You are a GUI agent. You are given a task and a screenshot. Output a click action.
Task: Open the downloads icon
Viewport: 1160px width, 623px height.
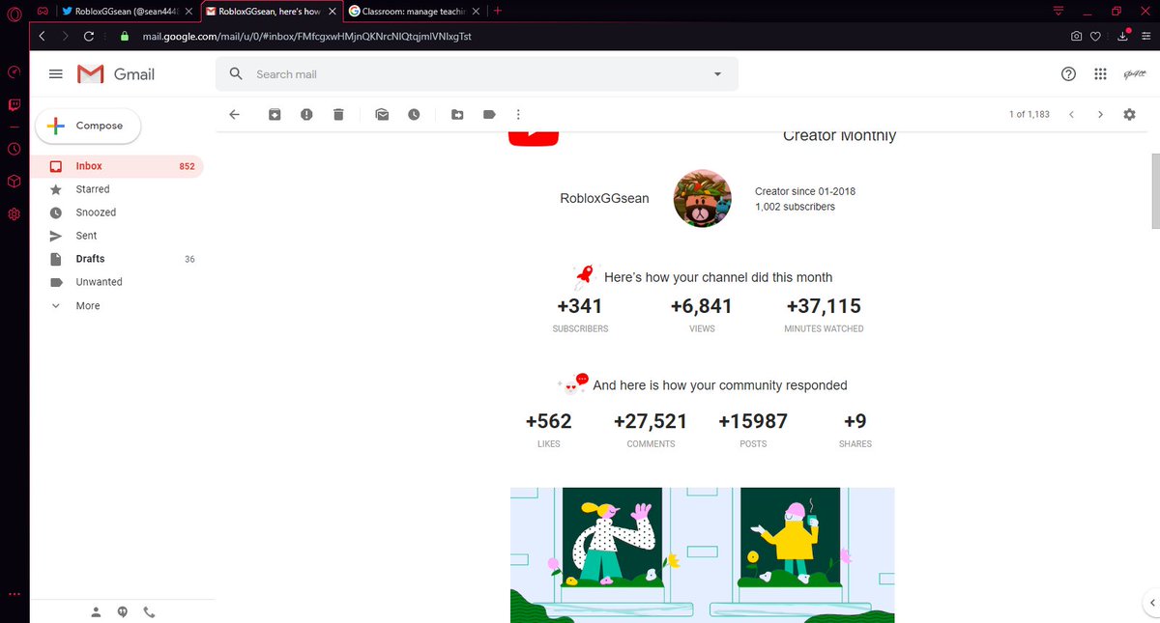1122,36
